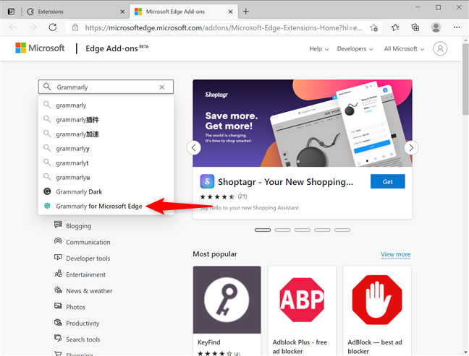The image size is (469, 356).
Task: Expand the All Microsoft dropdown
Action: tap(404, 48)
